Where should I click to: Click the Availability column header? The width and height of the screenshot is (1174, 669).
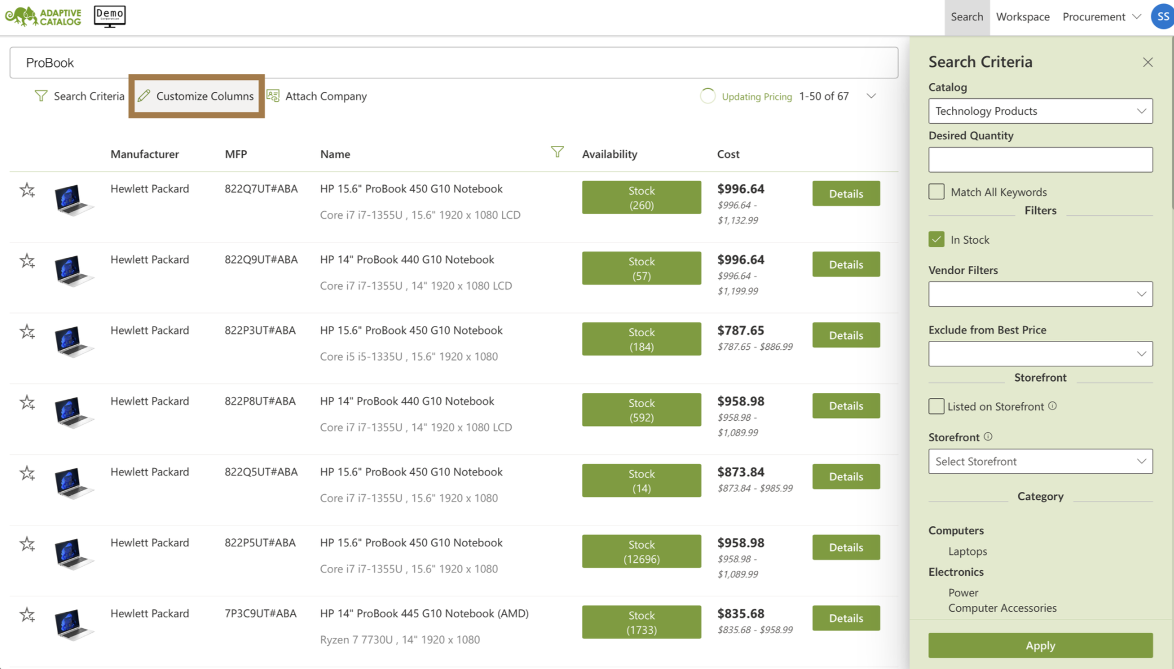[609, 154]
